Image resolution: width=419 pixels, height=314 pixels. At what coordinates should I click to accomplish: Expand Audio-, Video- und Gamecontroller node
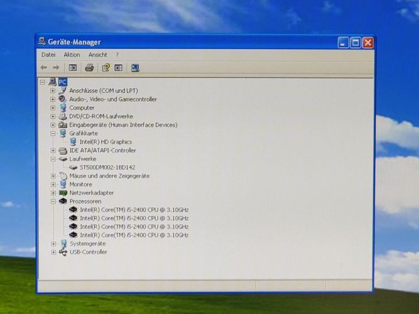(x=53, y=99)
